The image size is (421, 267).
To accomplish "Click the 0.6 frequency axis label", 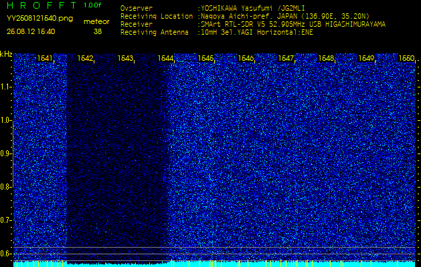I will 5,254.
